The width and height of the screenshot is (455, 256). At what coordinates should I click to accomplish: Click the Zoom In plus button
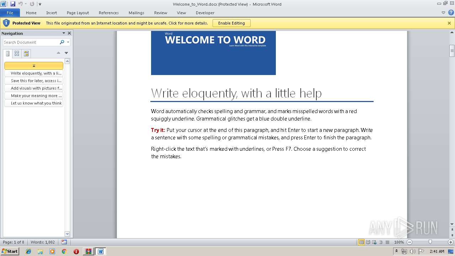point(451,242)
